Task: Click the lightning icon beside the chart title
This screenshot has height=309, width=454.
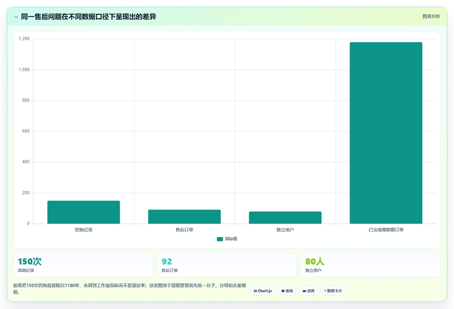Action: coord(16,17)
